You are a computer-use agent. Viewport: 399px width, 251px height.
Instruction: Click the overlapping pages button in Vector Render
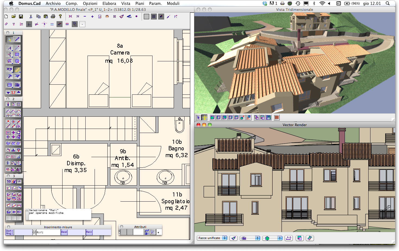(x=300, y=238)
